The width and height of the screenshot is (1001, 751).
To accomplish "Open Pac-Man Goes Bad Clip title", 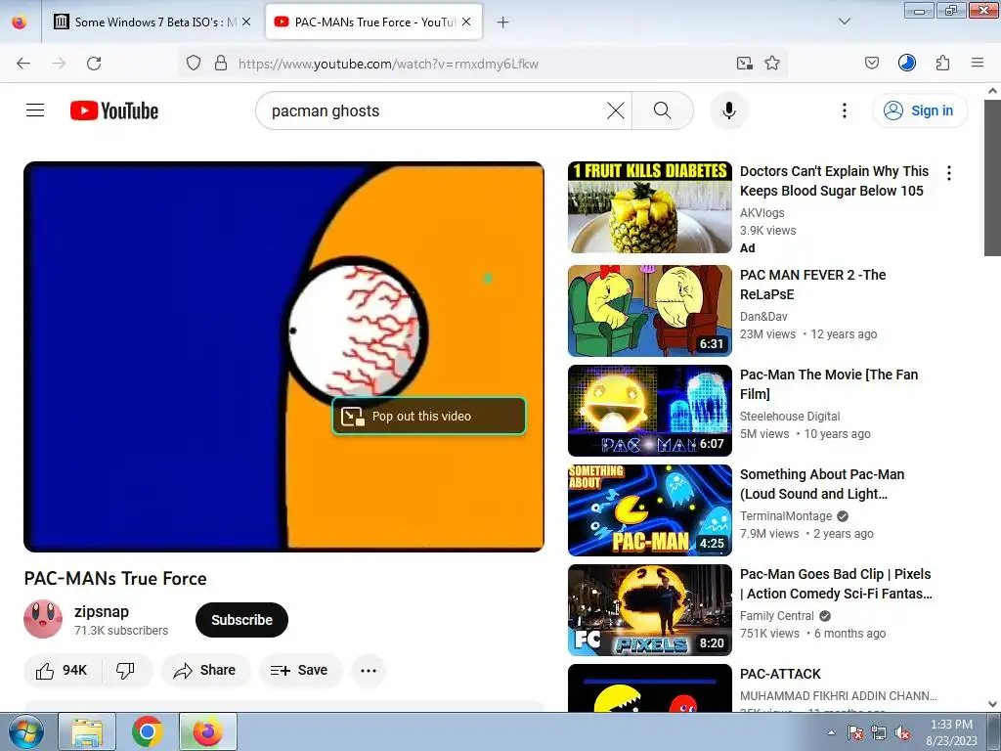I will 836,584.
